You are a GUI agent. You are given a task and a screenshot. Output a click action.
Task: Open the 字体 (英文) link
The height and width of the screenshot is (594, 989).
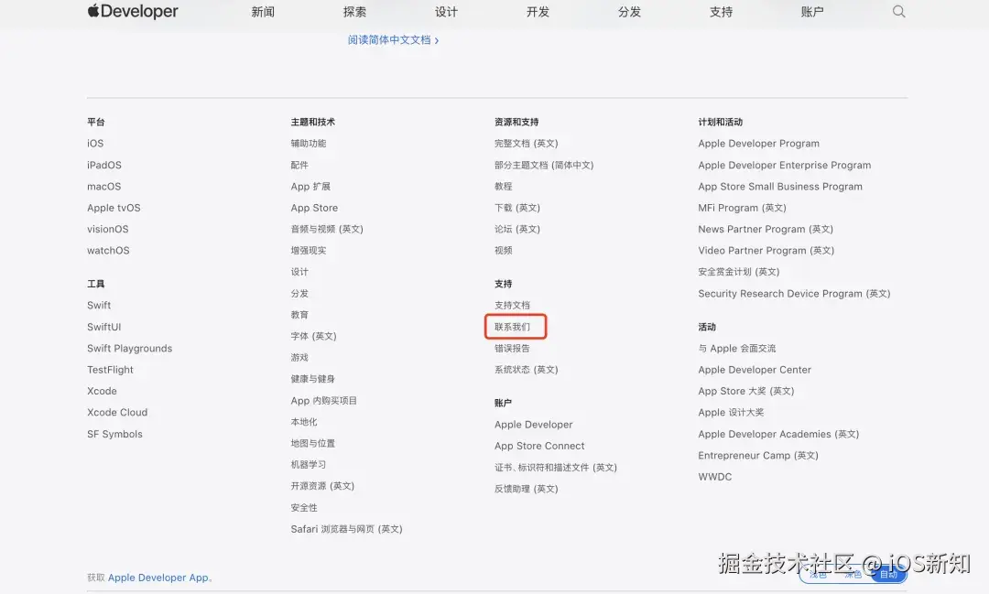pos(313,336)
